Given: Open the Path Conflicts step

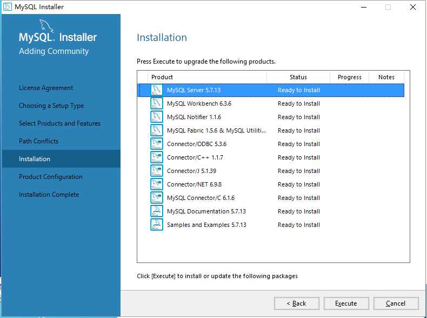Looking at the screenshot, I should [39, 141].
